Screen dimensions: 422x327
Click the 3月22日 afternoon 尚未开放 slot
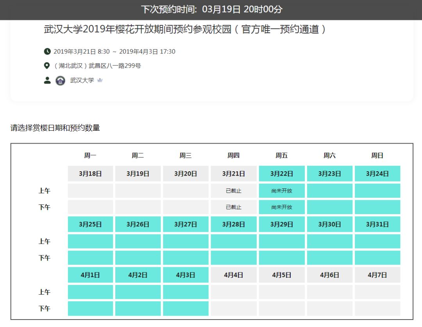282,207
